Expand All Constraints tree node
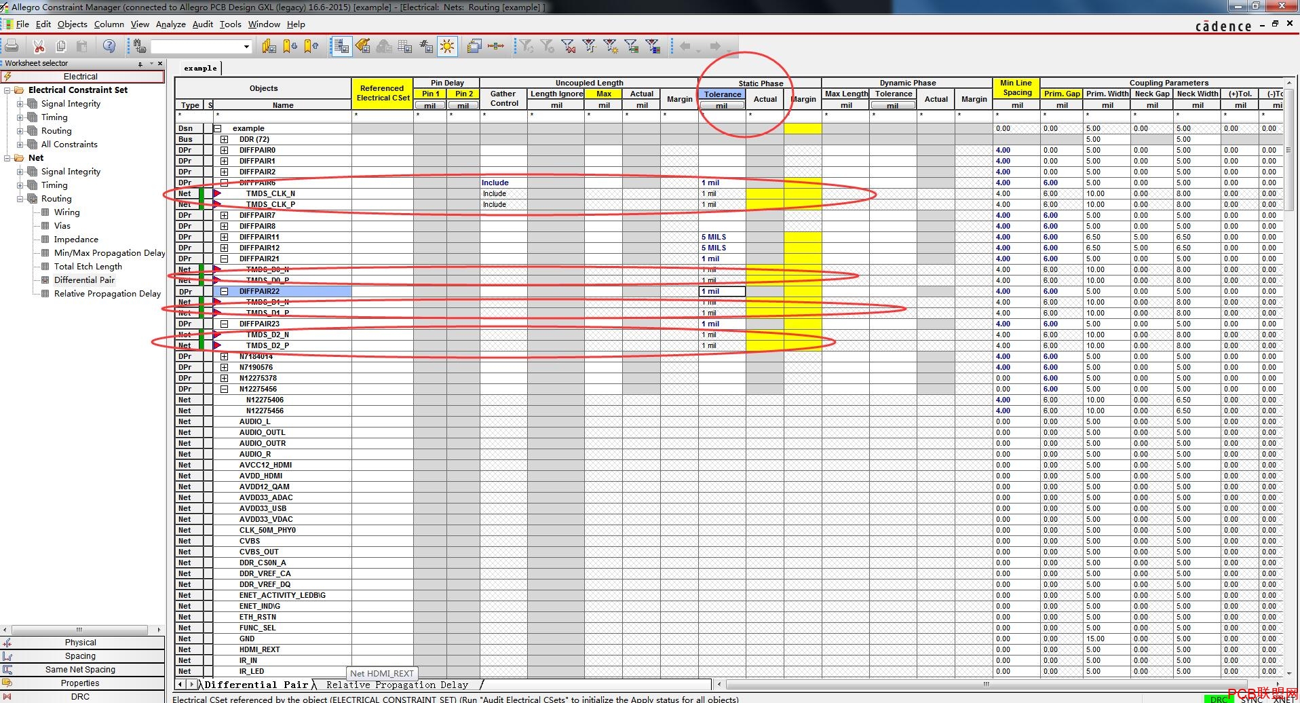The width and height of the screenshot is (1300, 703). click(x=20, y=145)
